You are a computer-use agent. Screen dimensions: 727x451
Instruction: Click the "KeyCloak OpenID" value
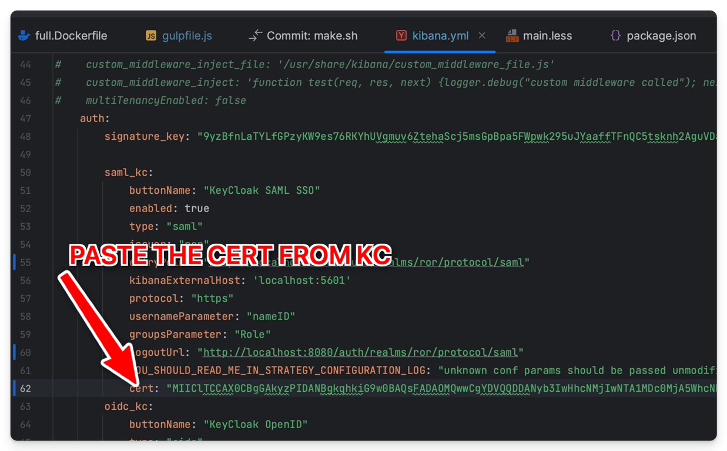tap(256, 424)
